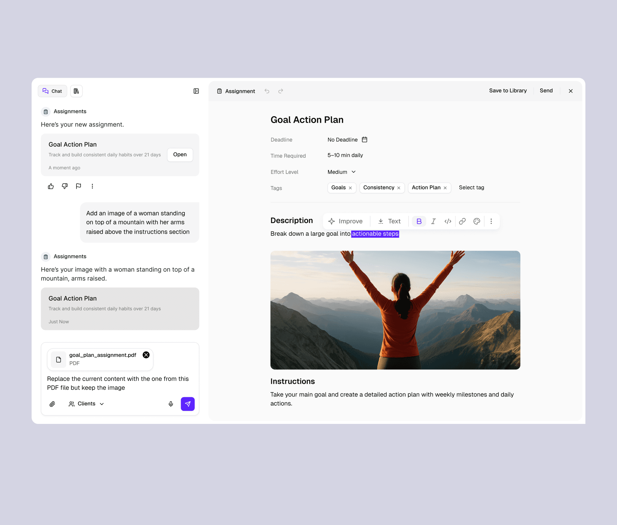Undo the last change in Assignment
This screenshot has width=617, height=525.
point(267,91)
